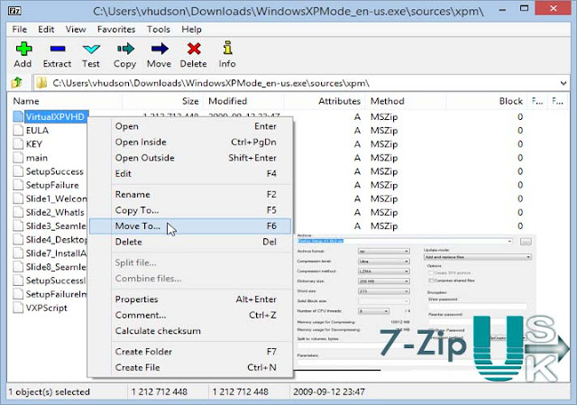Click the Test archive icon
This screenshot has width=577, height=405.
91,49
